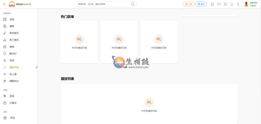Screen dimensions: 261x124
Task: Open 发现 in the sidebar
Action: tap(12, 19)
